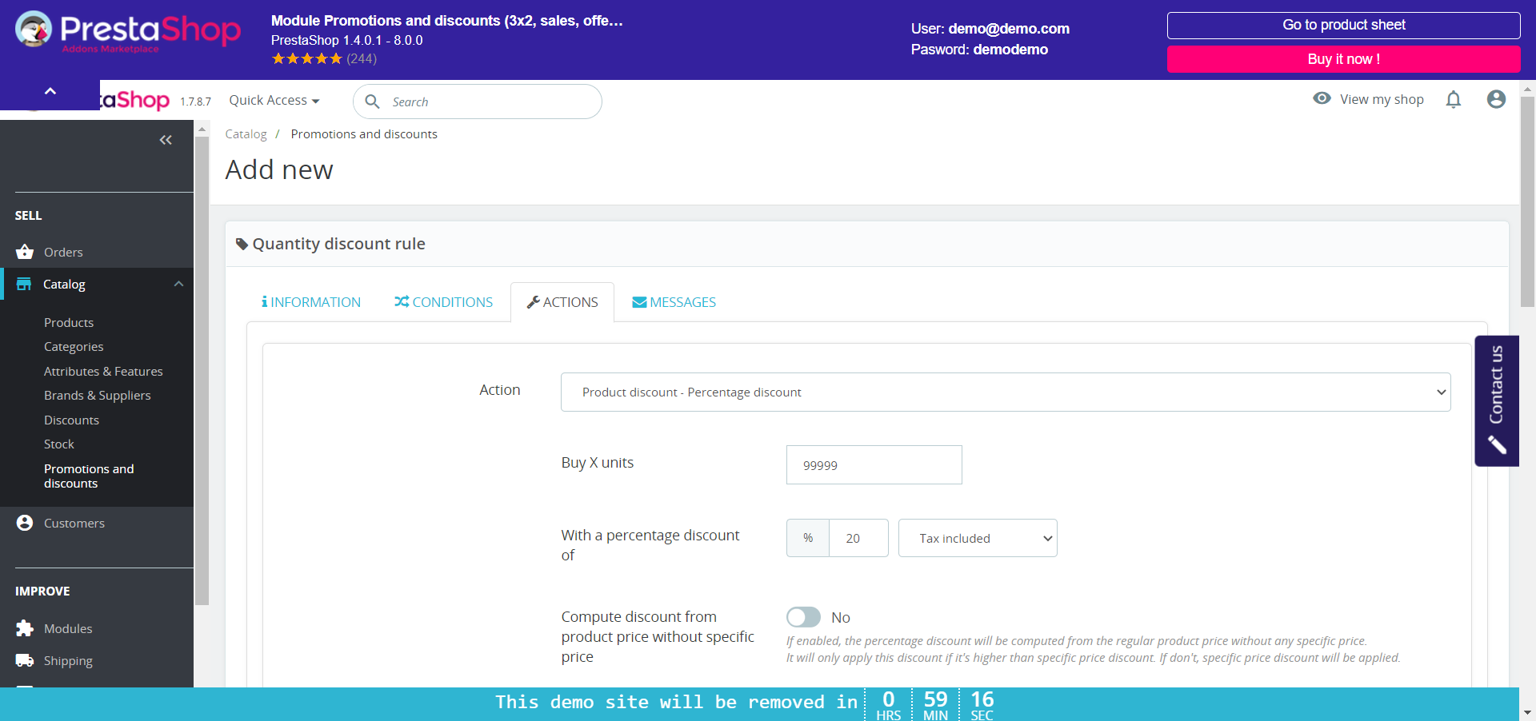Click the PrestaShop Addons Marketplace logo
This screenshot has width=1536, height=721.
click(x=128, y=32)
